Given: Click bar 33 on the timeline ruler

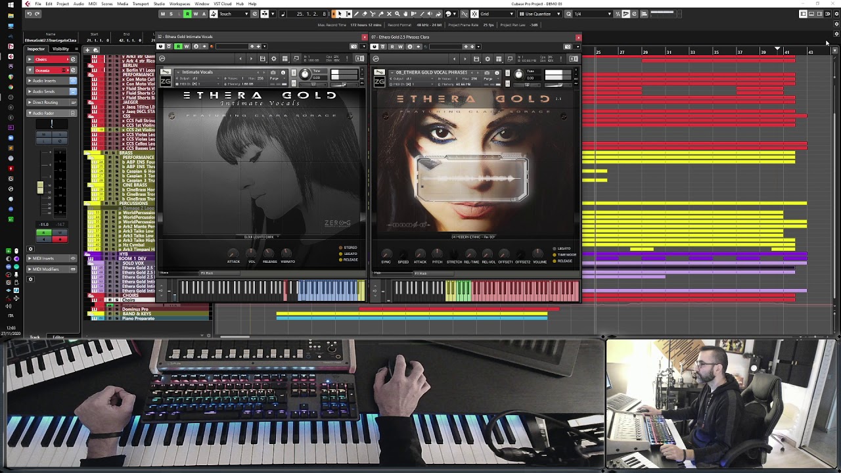Looking at the screenshot, I should point(693,51).
